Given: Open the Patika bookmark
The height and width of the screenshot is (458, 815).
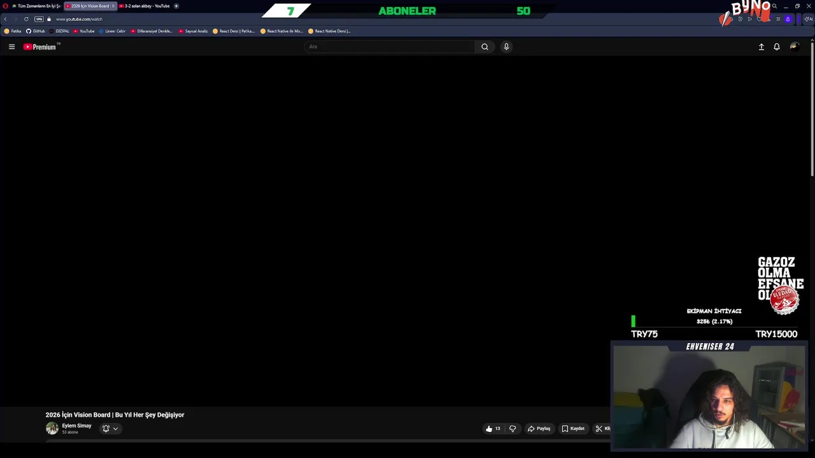Looking at the screenshot, I should tap(13, 31).
